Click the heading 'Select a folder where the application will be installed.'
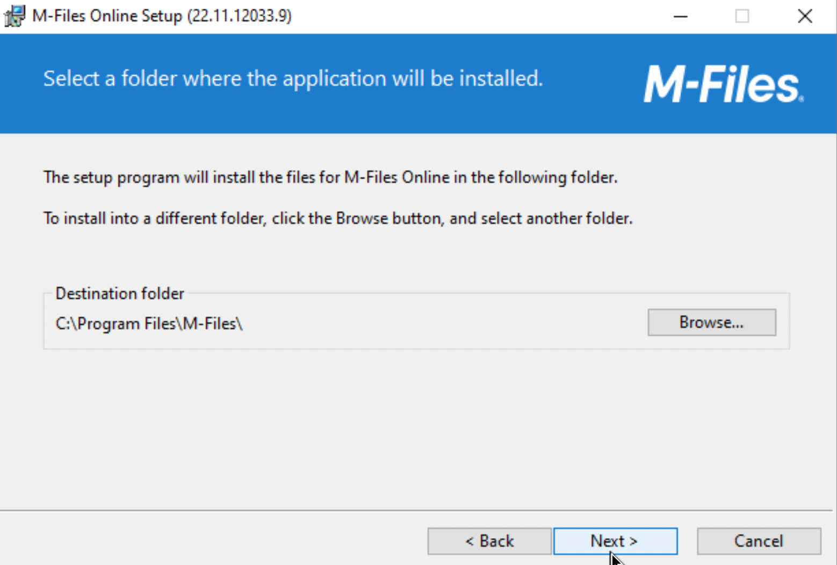The width and height of the screenshot is (837, 565). tap(293, 79)
